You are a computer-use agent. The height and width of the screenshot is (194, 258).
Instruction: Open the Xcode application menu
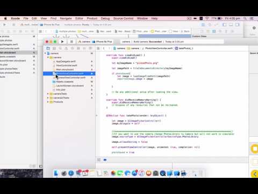pyautogui.click(x=15, y=18)
